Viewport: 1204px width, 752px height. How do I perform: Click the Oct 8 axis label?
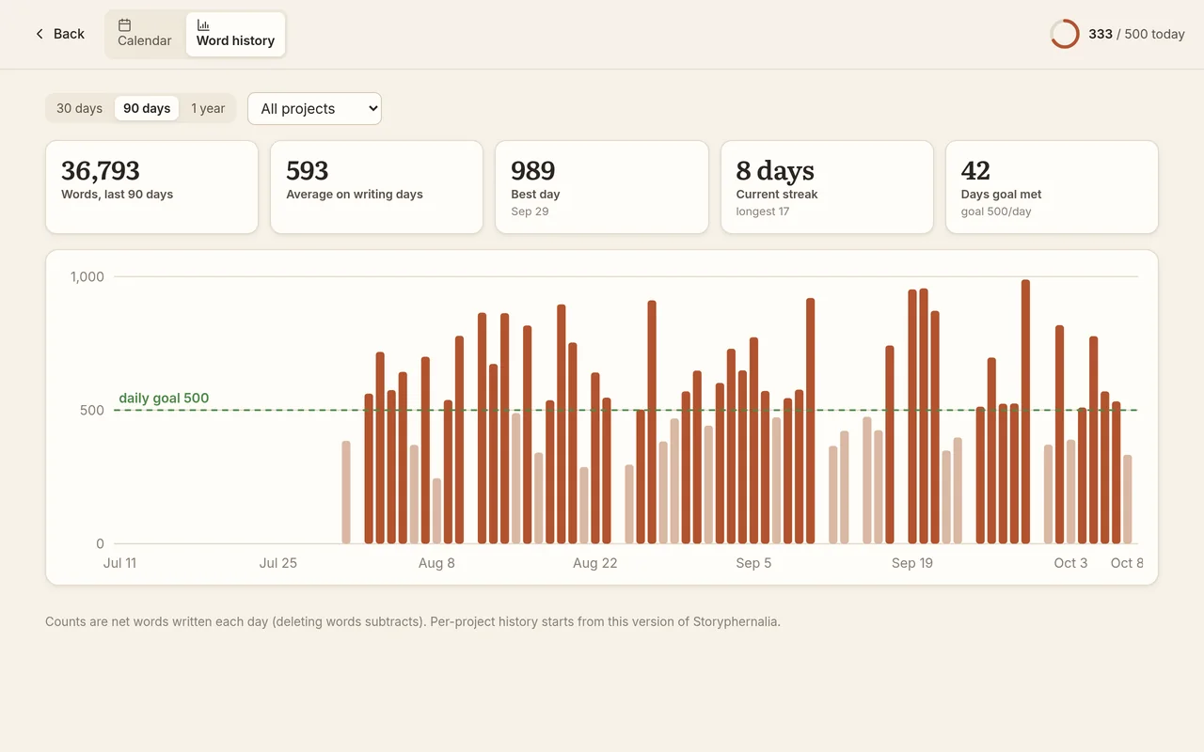coord(1127,563)
